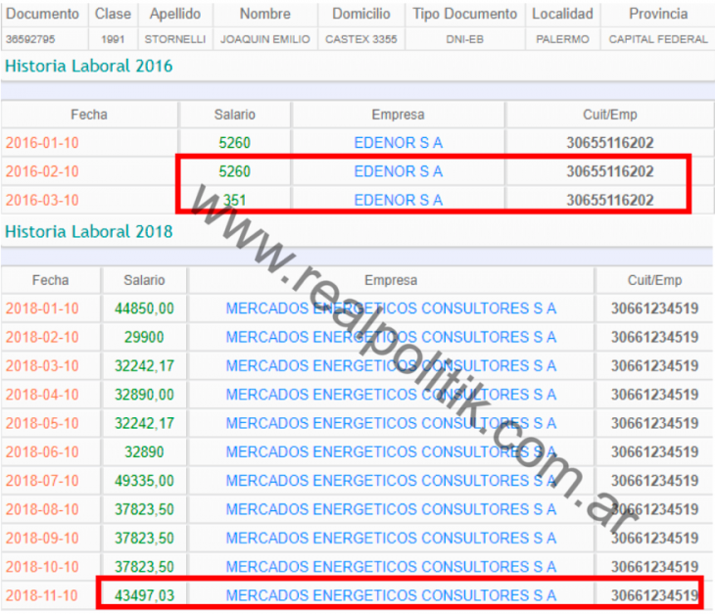Image resolution: width=715 pixels, height=614 pixels.
Task: Click the Tipo Documento header
Action: [464, 14]
